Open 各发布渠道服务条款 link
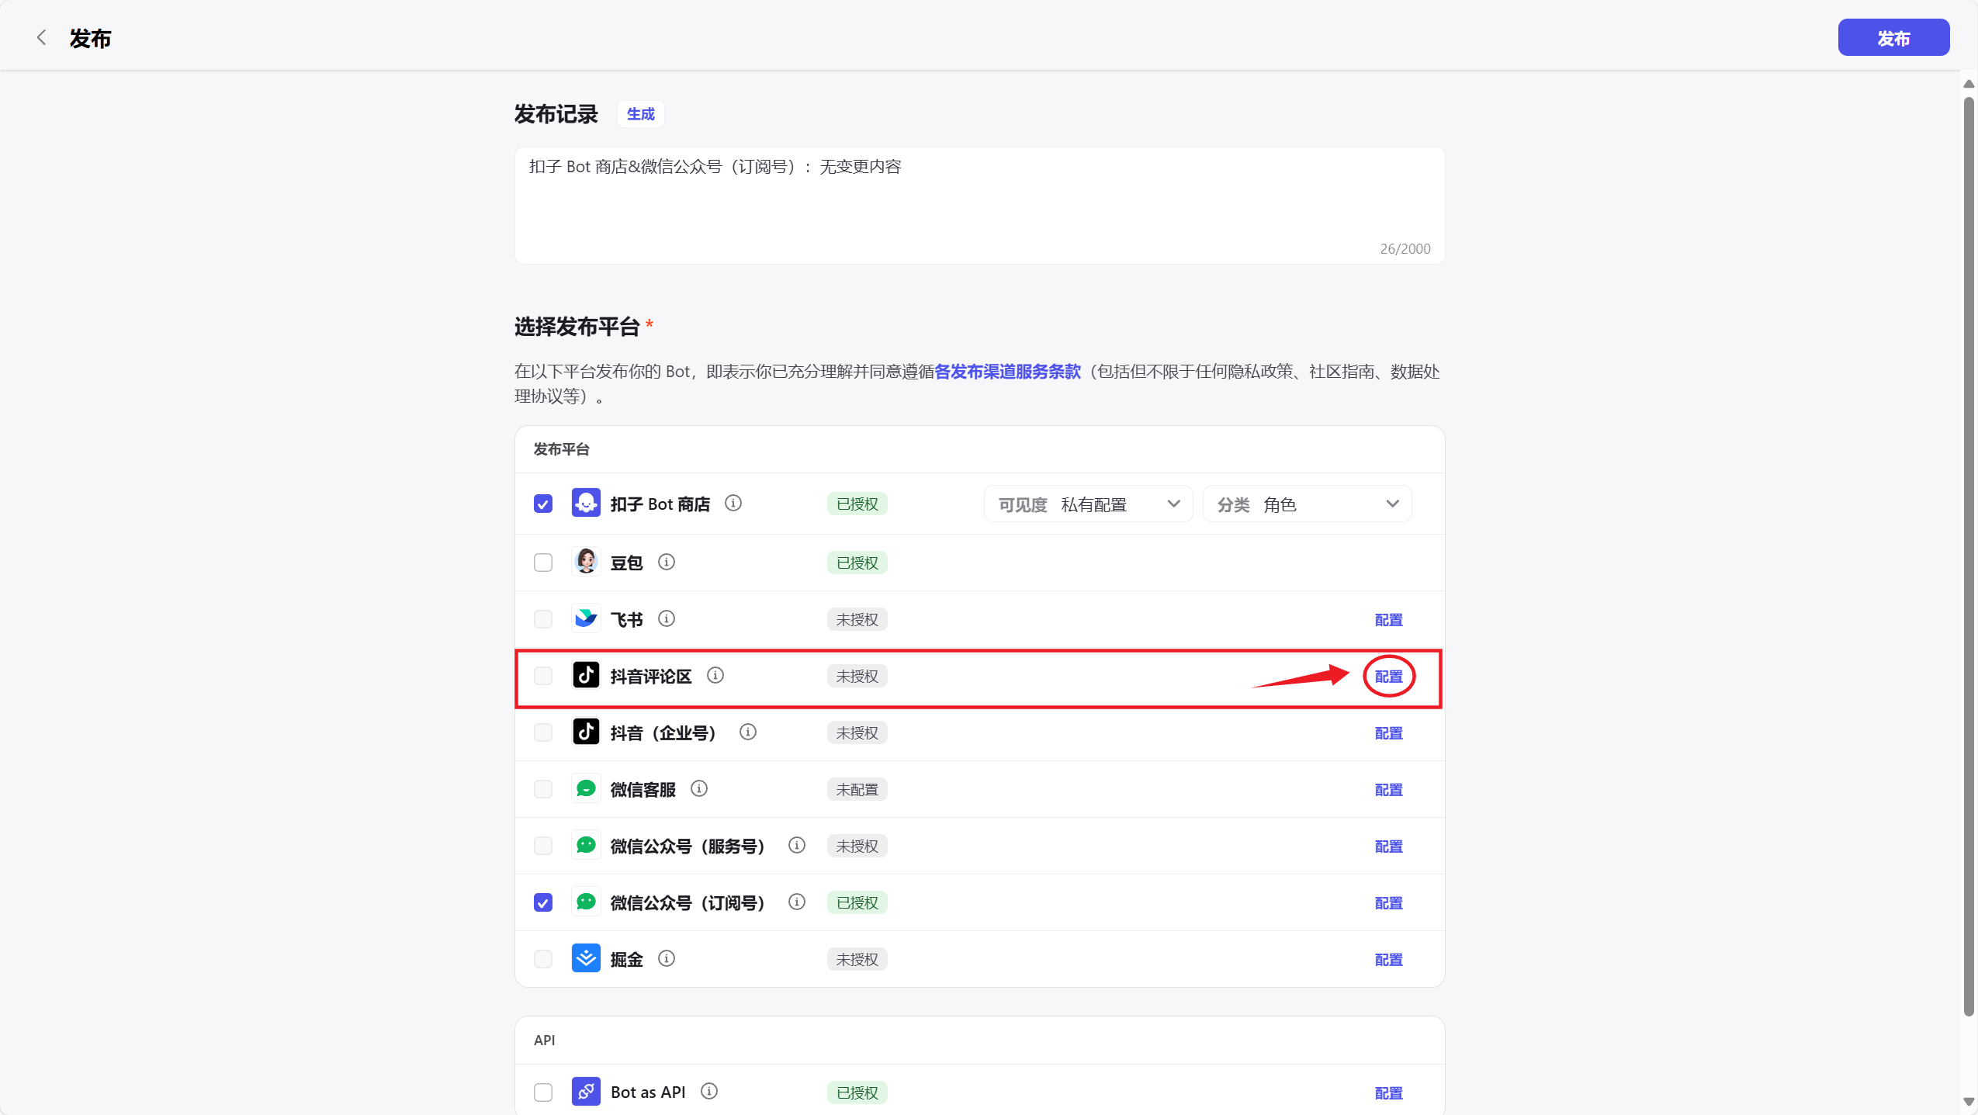The height and width of the screenshot is (1115, 1978). [1007, 372]
